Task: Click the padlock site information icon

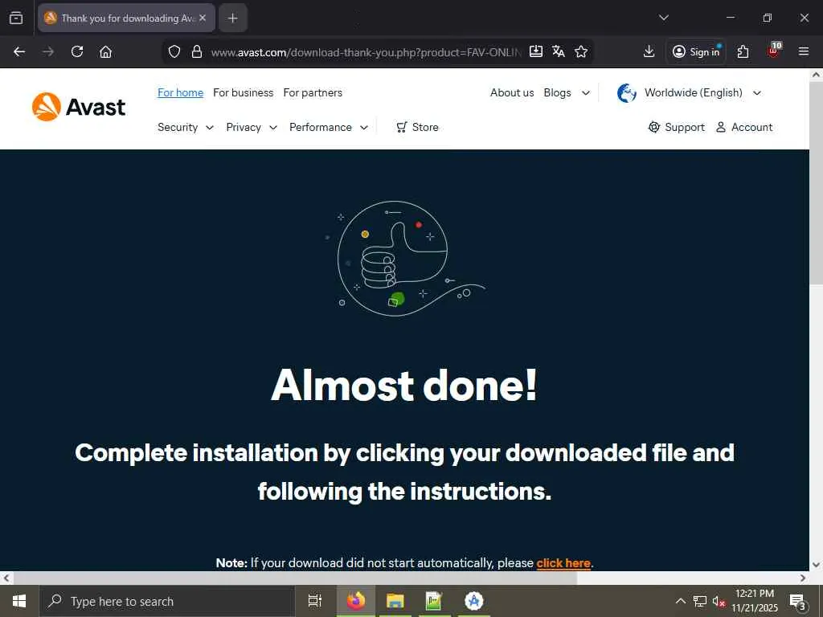Action: [197, 51]
